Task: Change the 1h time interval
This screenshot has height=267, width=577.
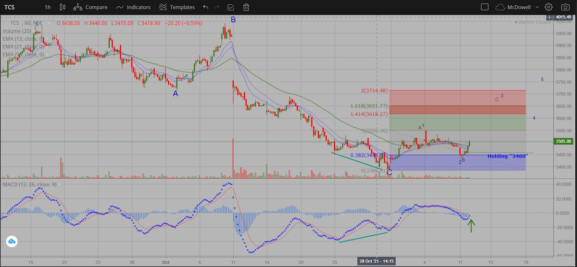Action: 47,7
